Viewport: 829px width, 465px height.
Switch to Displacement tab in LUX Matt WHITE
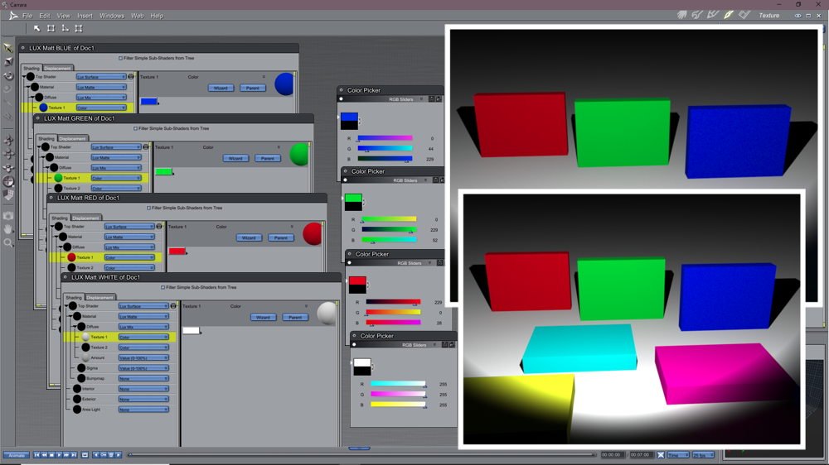pos(99,298)
